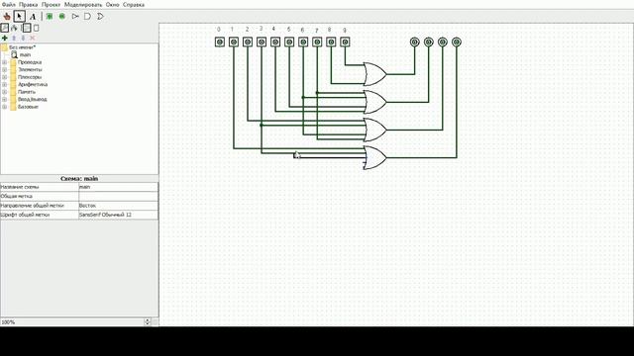Expand the Ввод/вывод library folder

tap(4, 99)
